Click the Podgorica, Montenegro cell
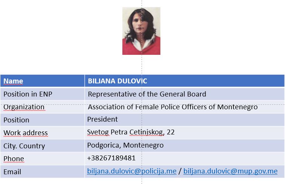 click(184, 146)
